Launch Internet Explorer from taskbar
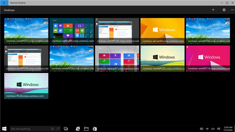235x132 pixels. coord(78,129)
